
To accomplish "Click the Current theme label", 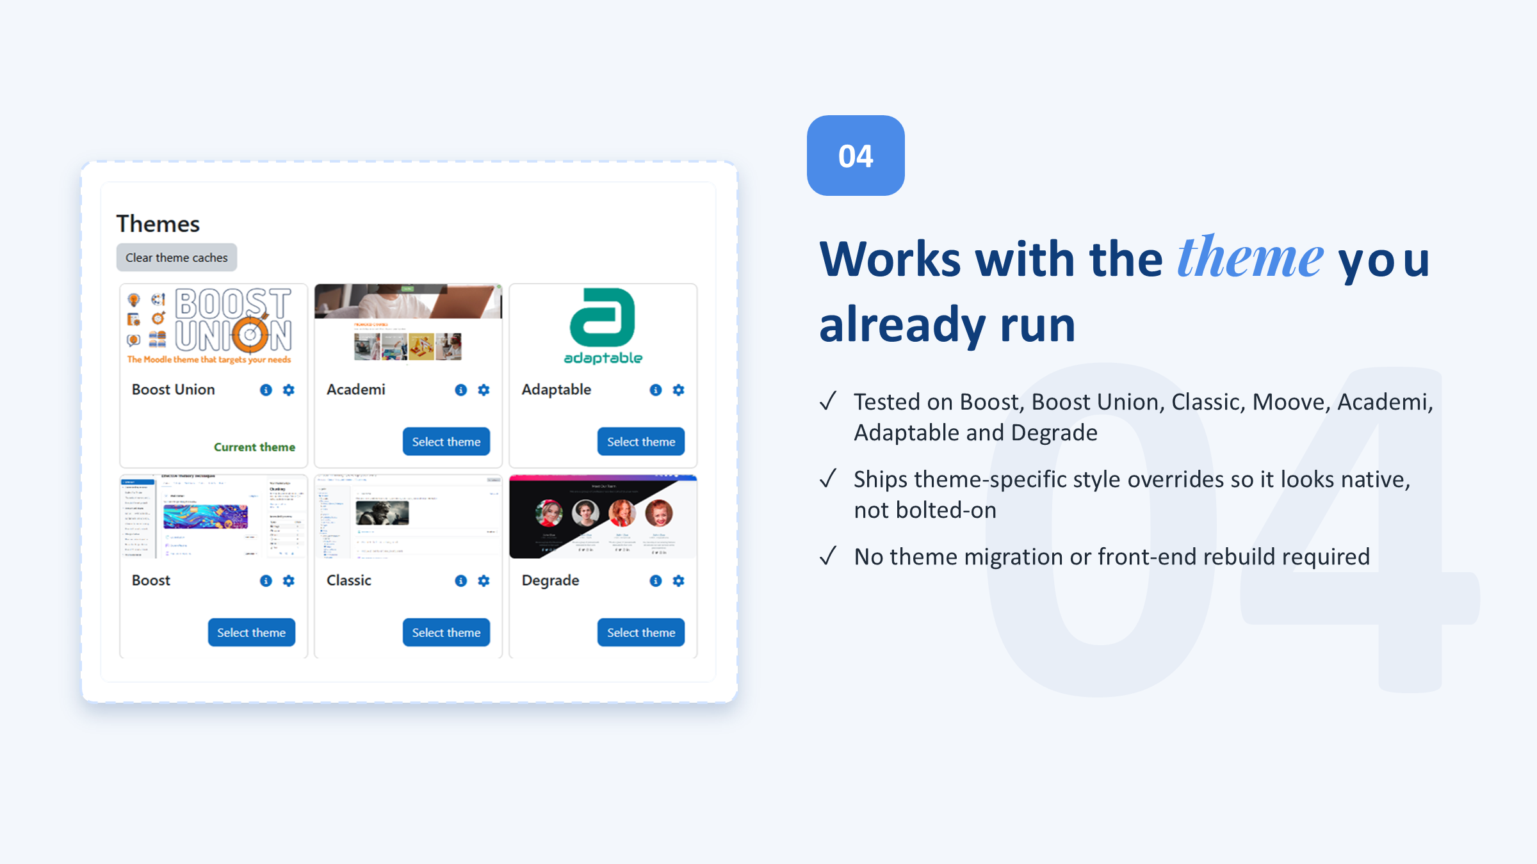I will [254, 447].
